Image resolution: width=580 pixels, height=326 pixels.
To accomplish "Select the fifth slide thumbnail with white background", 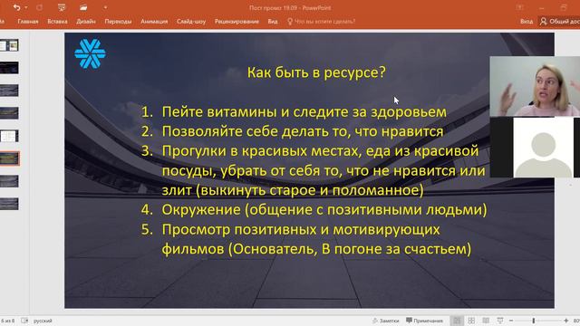I will [9, 136].
